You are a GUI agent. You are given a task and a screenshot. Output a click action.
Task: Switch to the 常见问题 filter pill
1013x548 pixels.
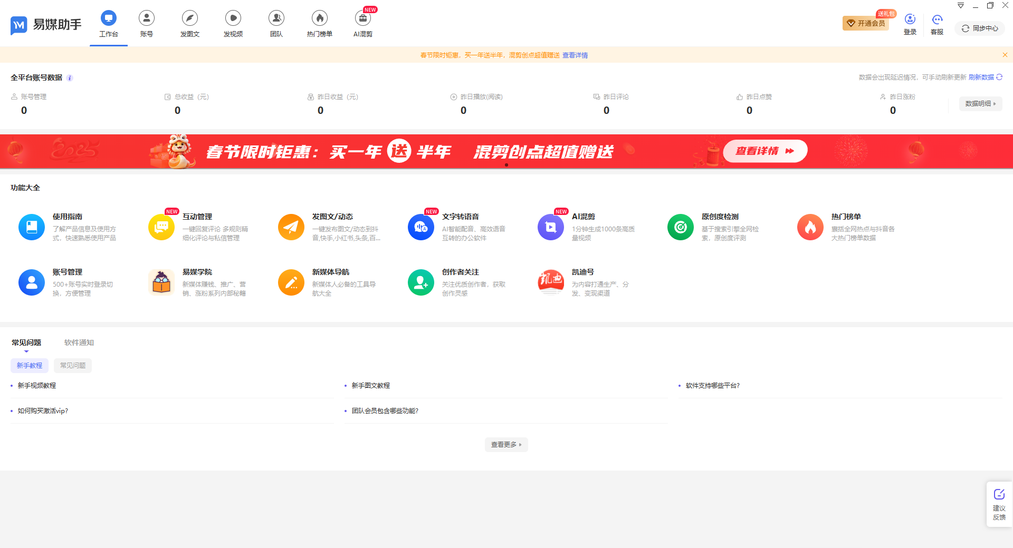[73, 366]
